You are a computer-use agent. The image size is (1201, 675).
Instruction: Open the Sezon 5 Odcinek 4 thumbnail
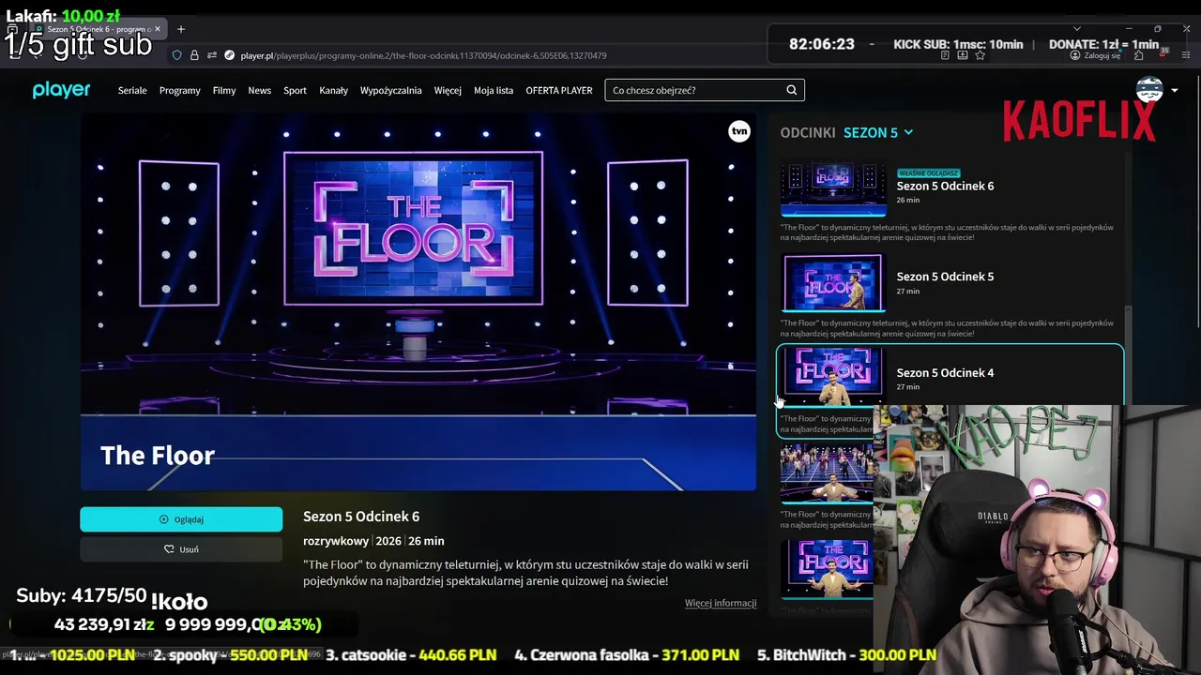[833, 376]
